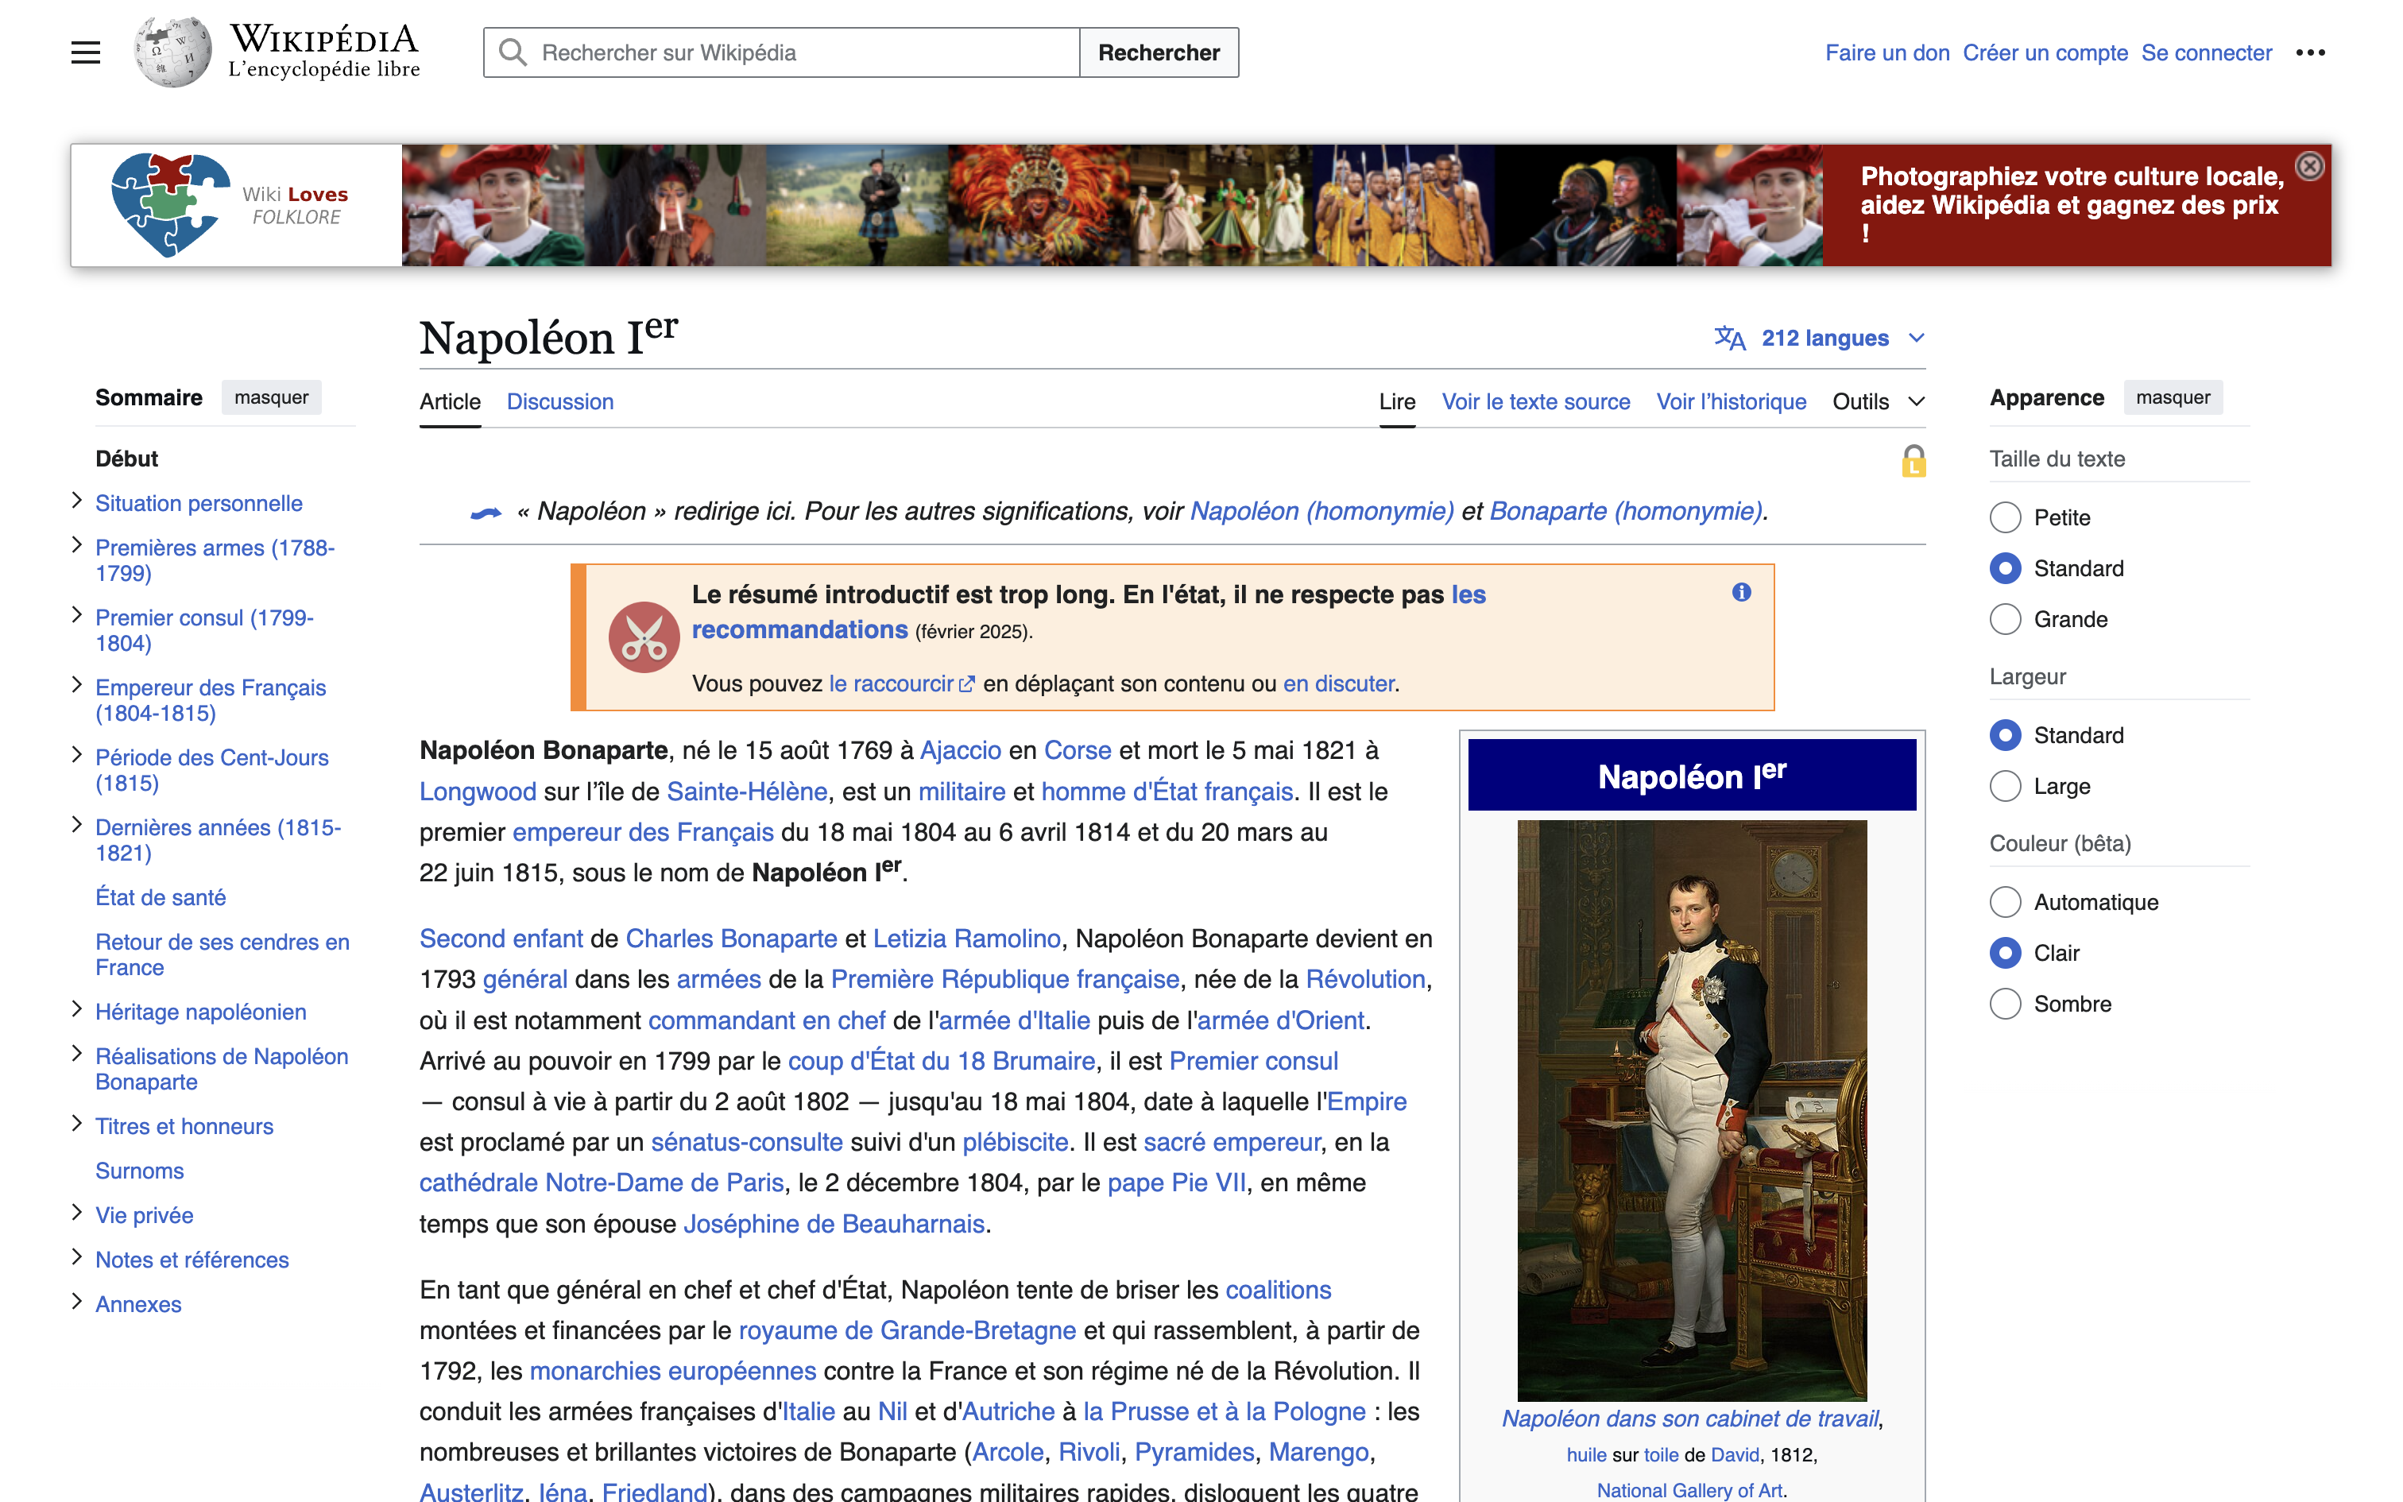Click the Wikipedia globe logo
Viewport: 2403px width, 1502px height.
point(174,52)
